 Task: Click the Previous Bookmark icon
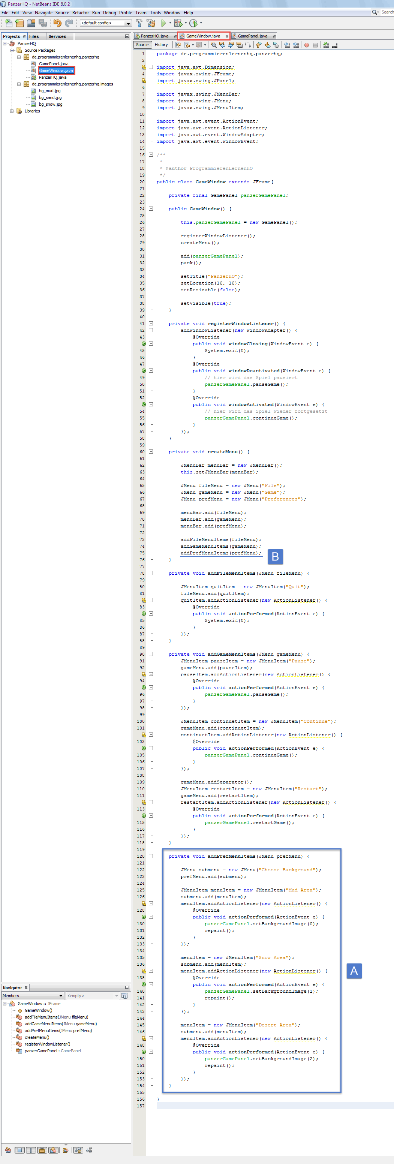click(x=258, y=45)
